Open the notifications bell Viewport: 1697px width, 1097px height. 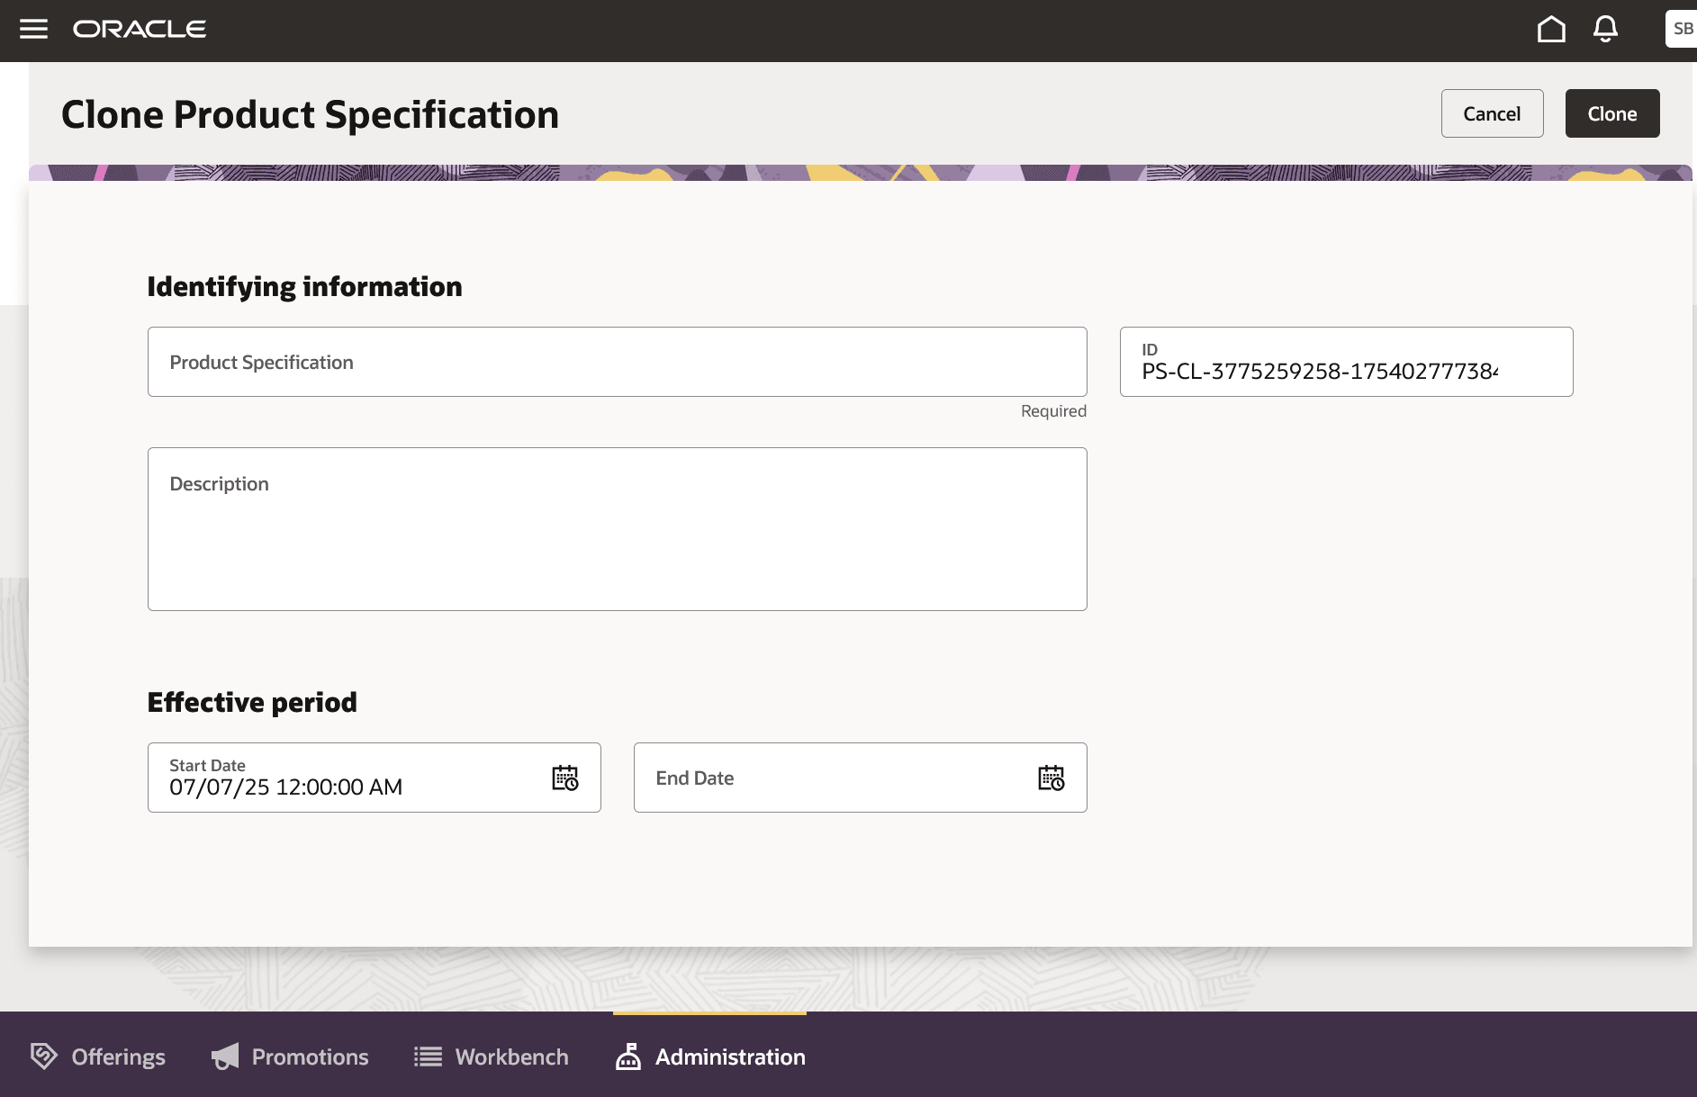tap(1603, 29)
